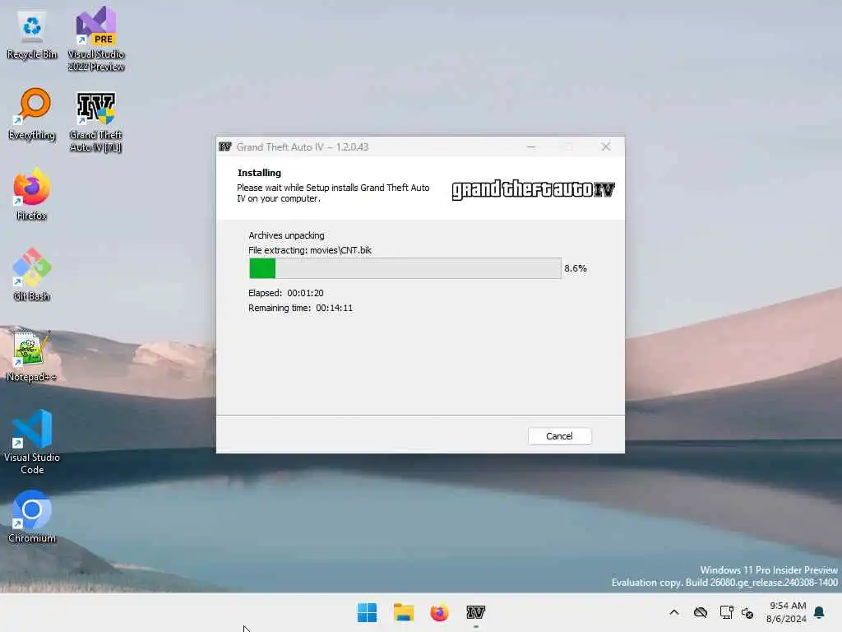Click the installer window title text
The width and height of the screenshot is (842, 632).
pos(303,146)
